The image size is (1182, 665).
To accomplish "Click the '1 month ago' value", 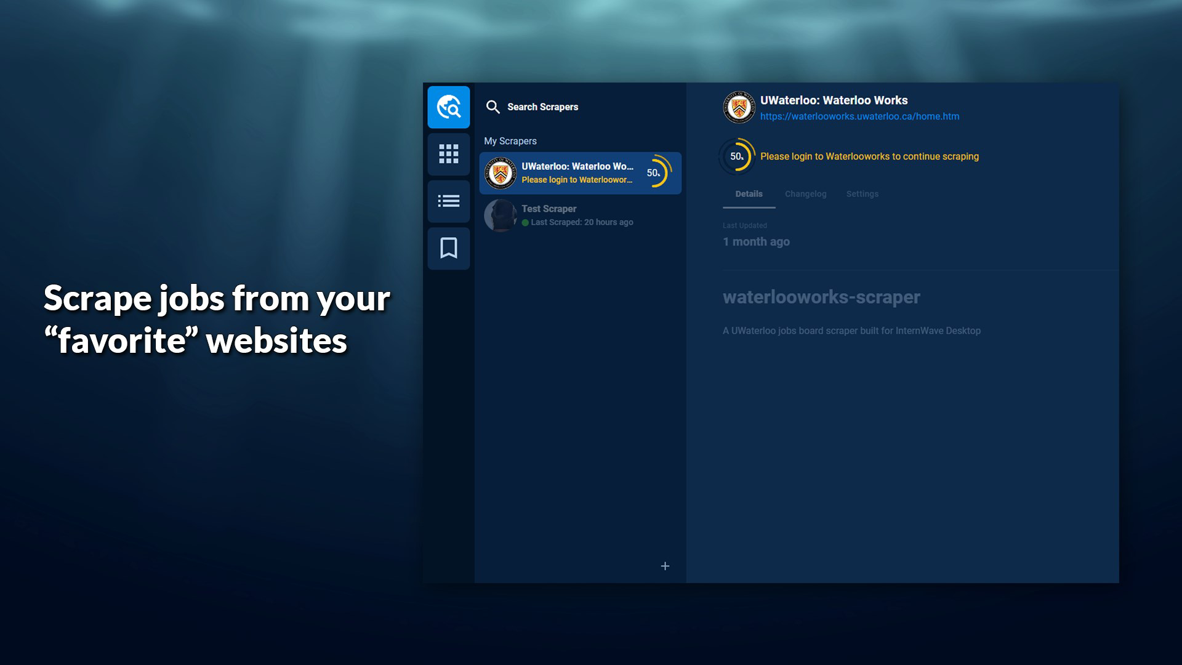I will pos(756,242).
